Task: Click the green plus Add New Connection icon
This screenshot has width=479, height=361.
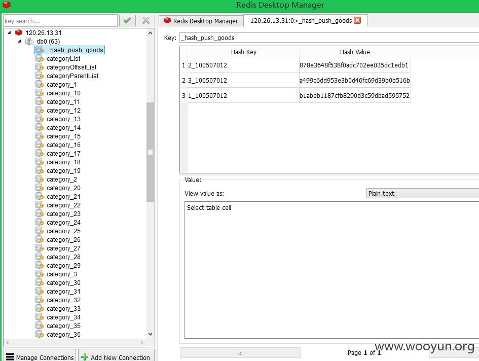Action: pyautogui.click(x=85, y=357)
